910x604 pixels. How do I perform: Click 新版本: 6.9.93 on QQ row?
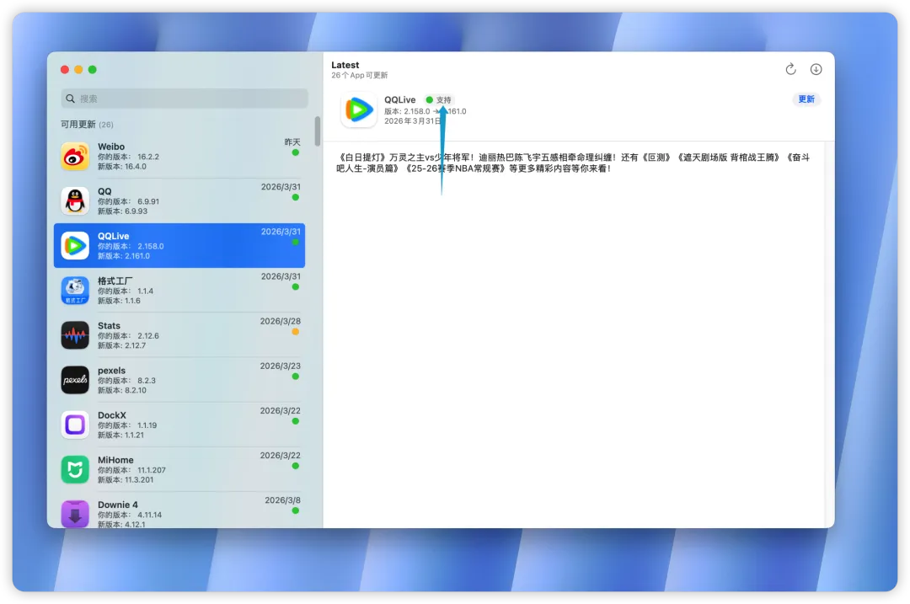tap(122, 211)
